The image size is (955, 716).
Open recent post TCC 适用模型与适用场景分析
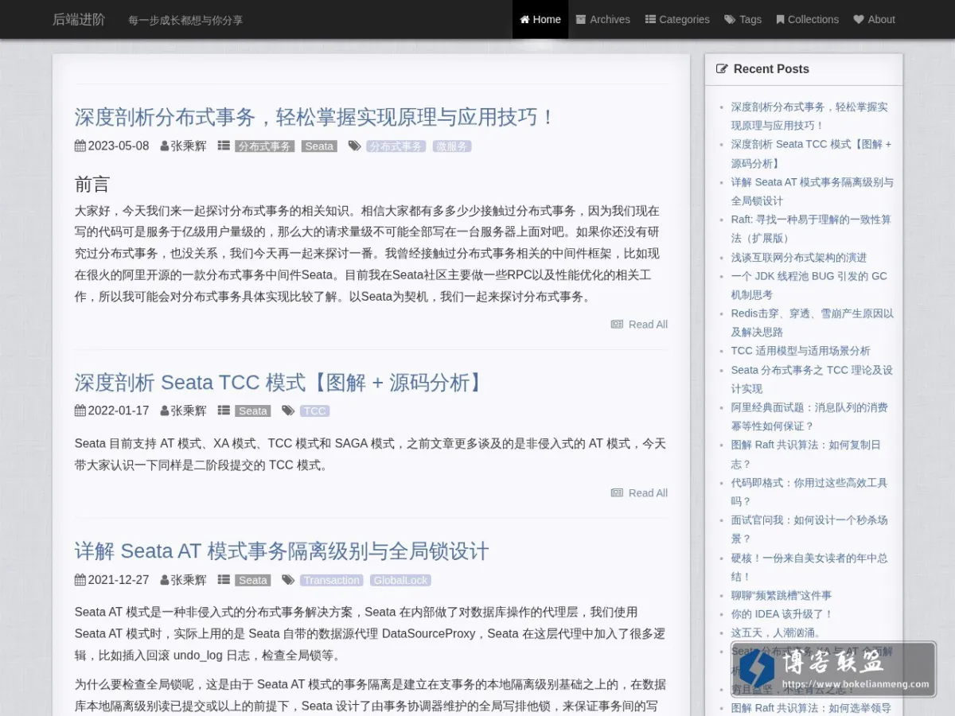point(801,351)
